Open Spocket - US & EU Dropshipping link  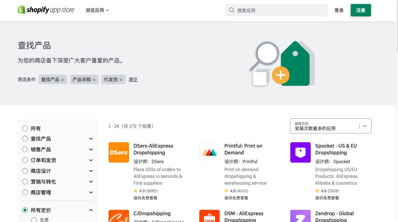336,149
